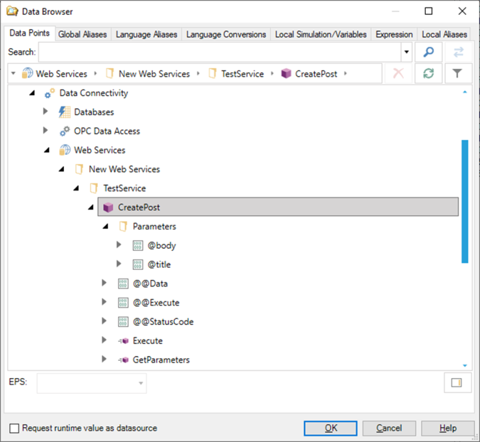
Task: Toggle the side panel icon at bottom right
Action: pos(456,383)
